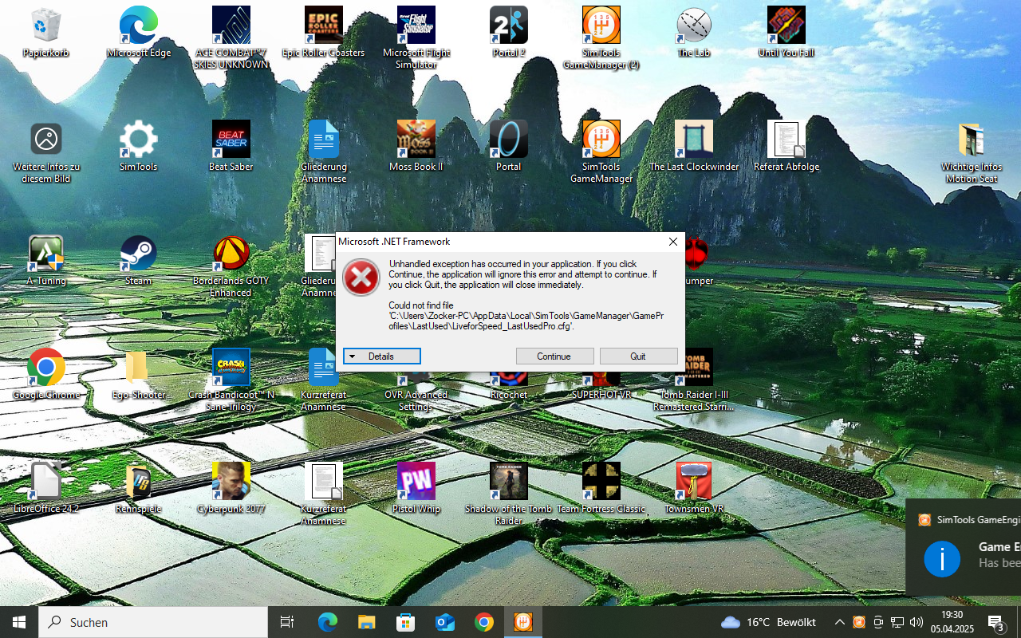Open Google Chrome from the taskbar
Image resolution: width=1021 pixels, height=638 pixels.
[x=483, y=622]
